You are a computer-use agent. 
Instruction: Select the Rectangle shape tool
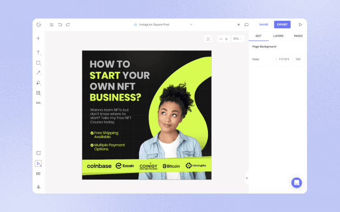(x=38, y=63)
